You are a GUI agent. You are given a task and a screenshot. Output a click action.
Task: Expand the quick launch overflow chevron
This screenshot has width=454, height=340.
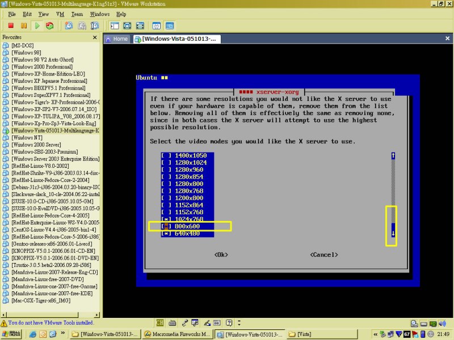(62, 333)
